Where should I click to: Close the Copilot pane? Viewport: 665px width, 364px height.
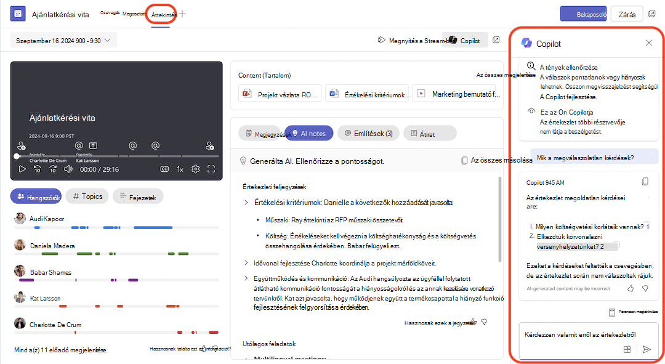648,43
